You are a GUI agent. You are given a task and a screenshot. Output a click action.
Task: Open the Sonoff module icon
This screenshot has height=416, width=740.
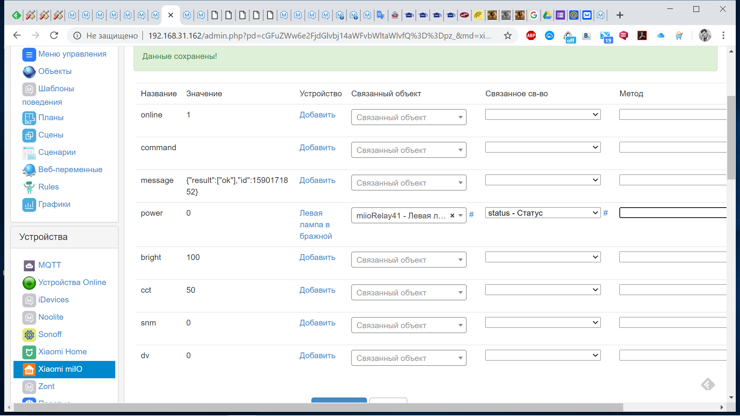29,335
